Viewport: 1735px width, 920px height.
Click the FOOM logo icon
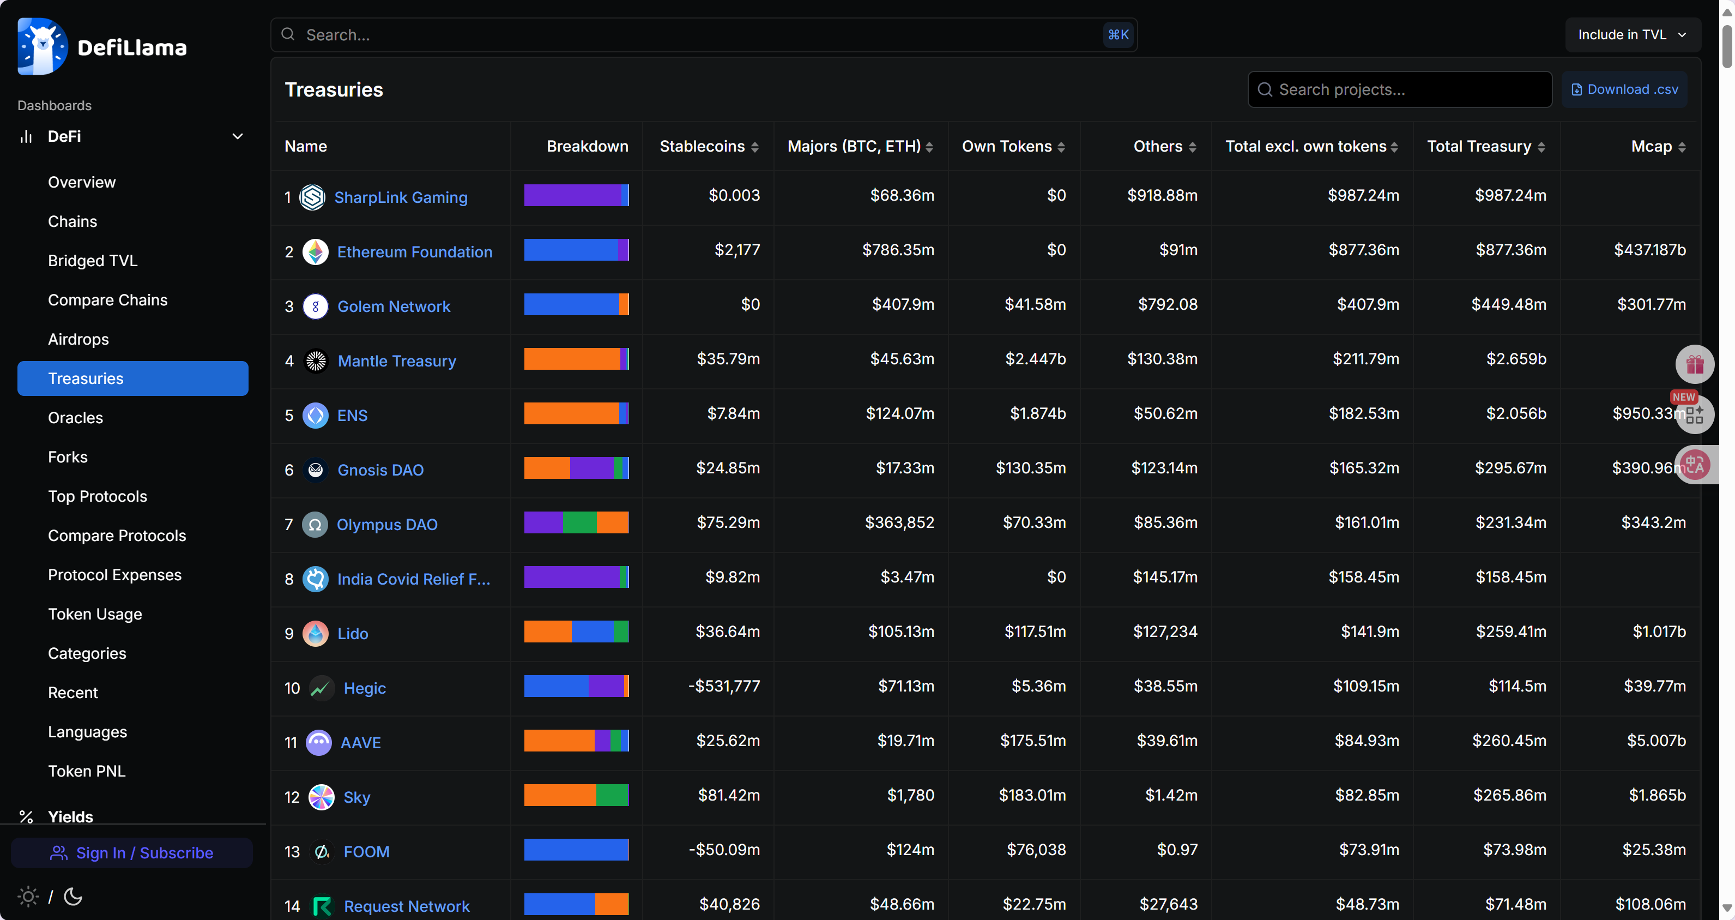pos(322,852)
